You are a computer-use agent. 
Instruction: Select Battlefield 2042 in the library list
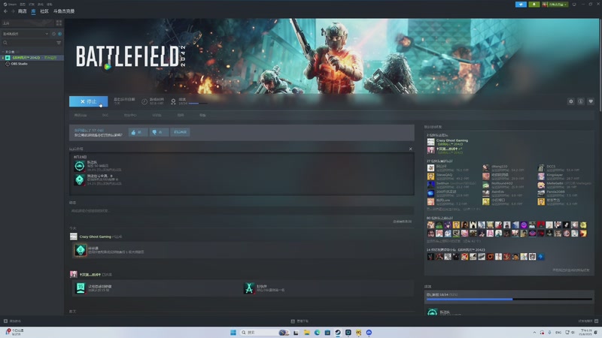(32, 58)
